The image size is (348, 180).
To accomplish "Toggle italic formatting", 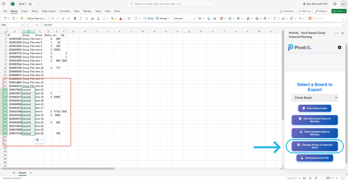I will click(81, 18).
